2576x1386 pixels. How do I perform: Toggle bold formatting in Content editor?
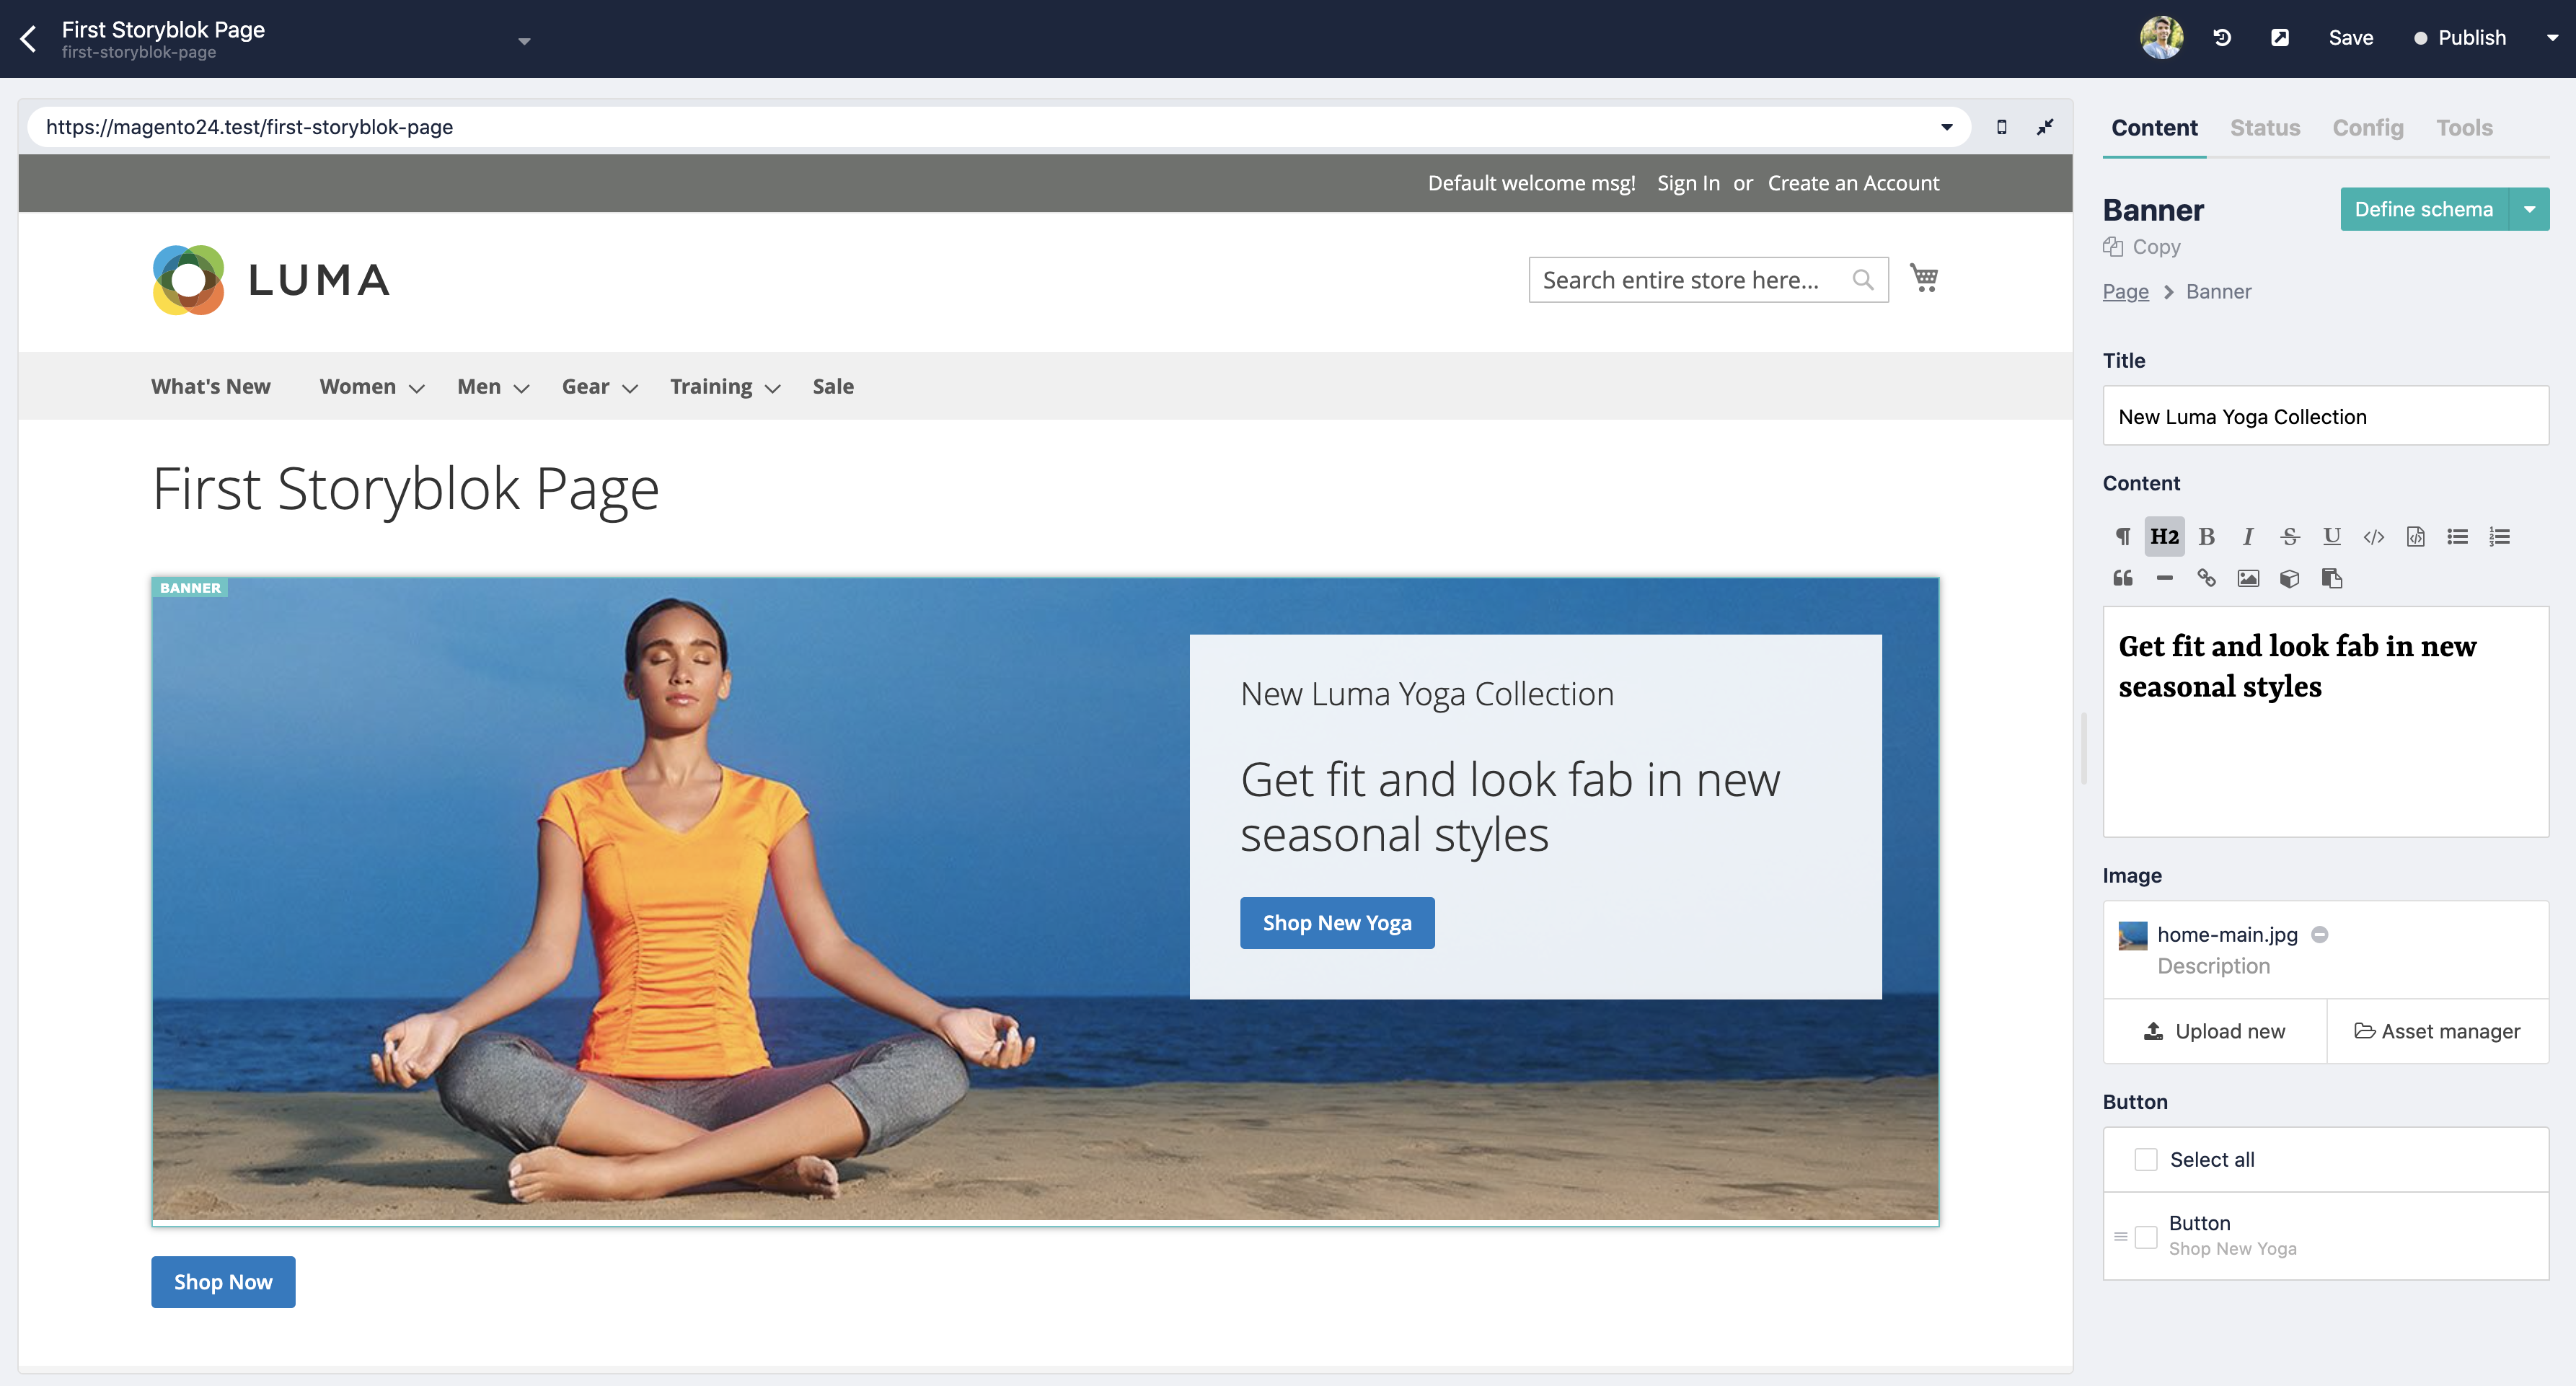[2206, 537]
